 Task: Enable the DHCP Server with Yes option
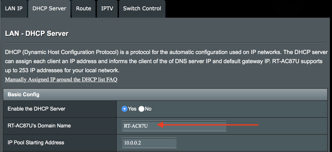(x=125, y=109)
